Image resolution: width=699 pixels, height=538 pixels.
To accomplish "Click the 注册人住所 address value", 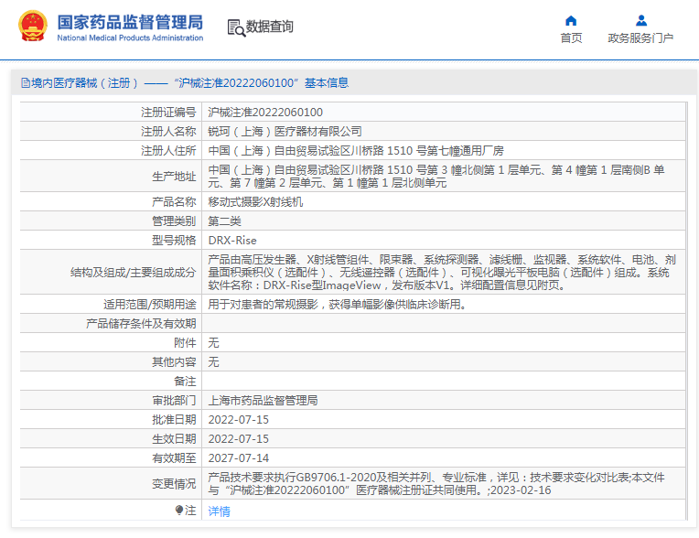I will (x=356, y=151).
